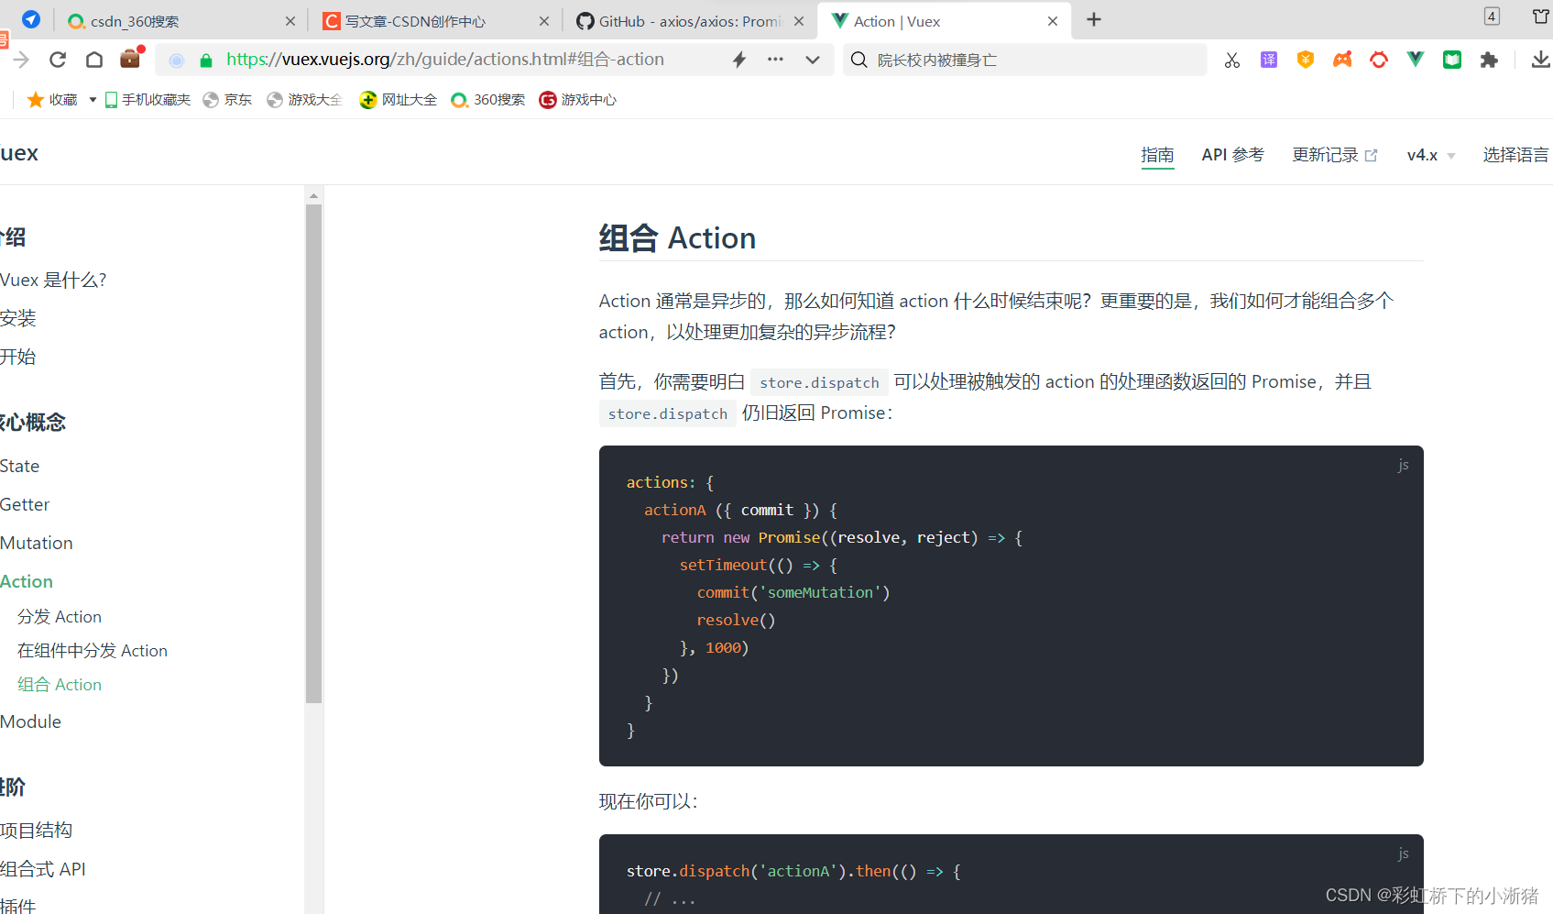Screen dimensions: 1553x914
Task: Click sidebar scrollbar up arrow
Action: coord(313,195)
